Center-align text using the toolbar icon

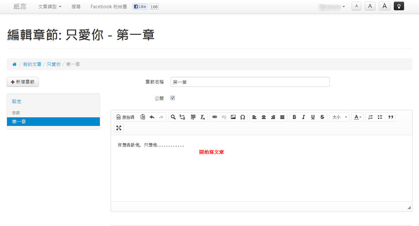tap(264, 117)
